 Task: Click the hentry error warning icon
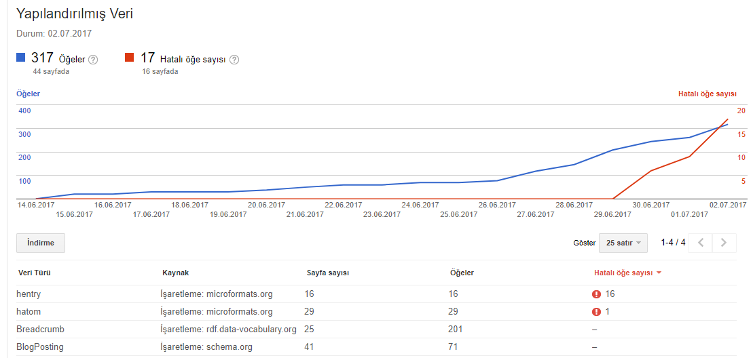coord(596,294)
